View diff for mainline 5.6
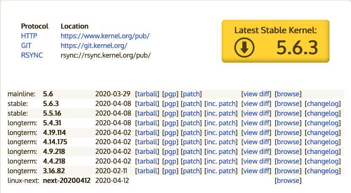Image resolution: width=351 pixels, height=193 pixels. (x=256, y=94)
